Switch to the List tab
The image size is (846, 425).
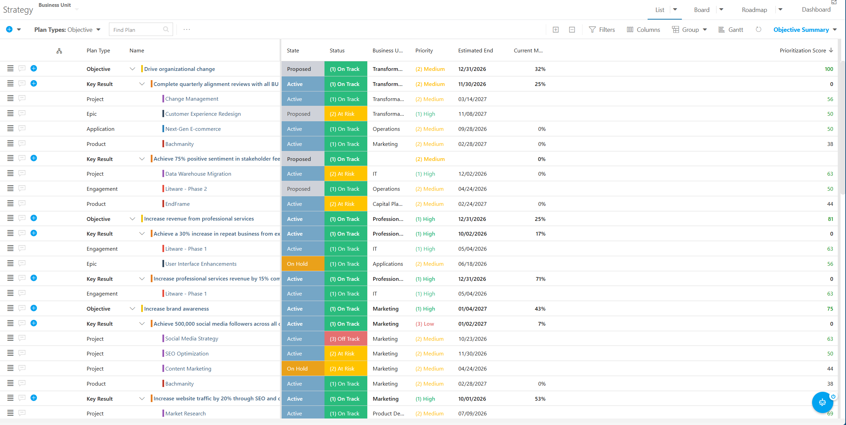660,10
